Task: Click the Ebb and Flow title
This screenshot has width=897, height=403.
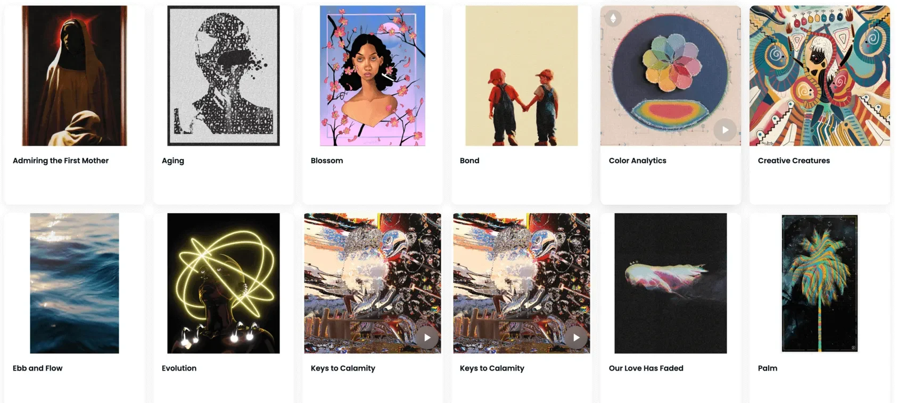Action: [38, 368]
